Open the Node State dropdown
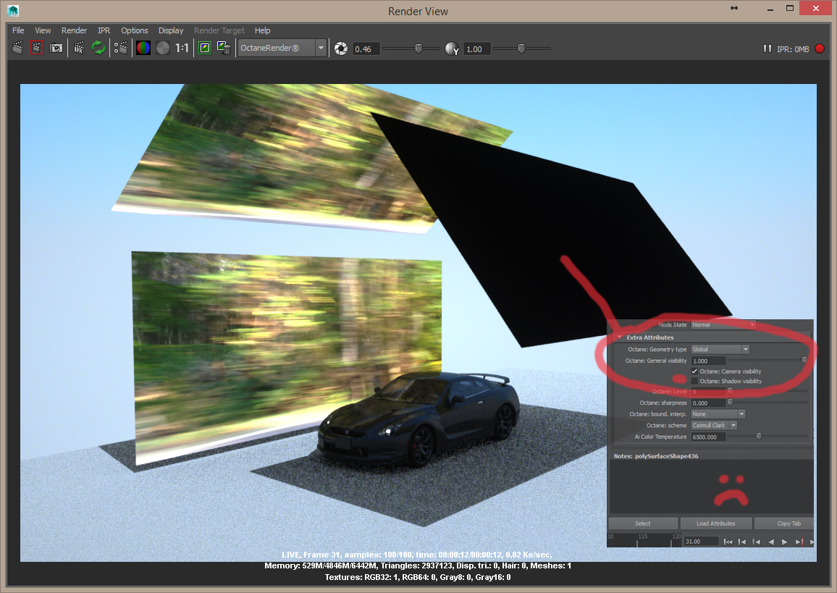The width and height of the screenshot is (837, 593). pyautogui.click(x=723, y=324)
